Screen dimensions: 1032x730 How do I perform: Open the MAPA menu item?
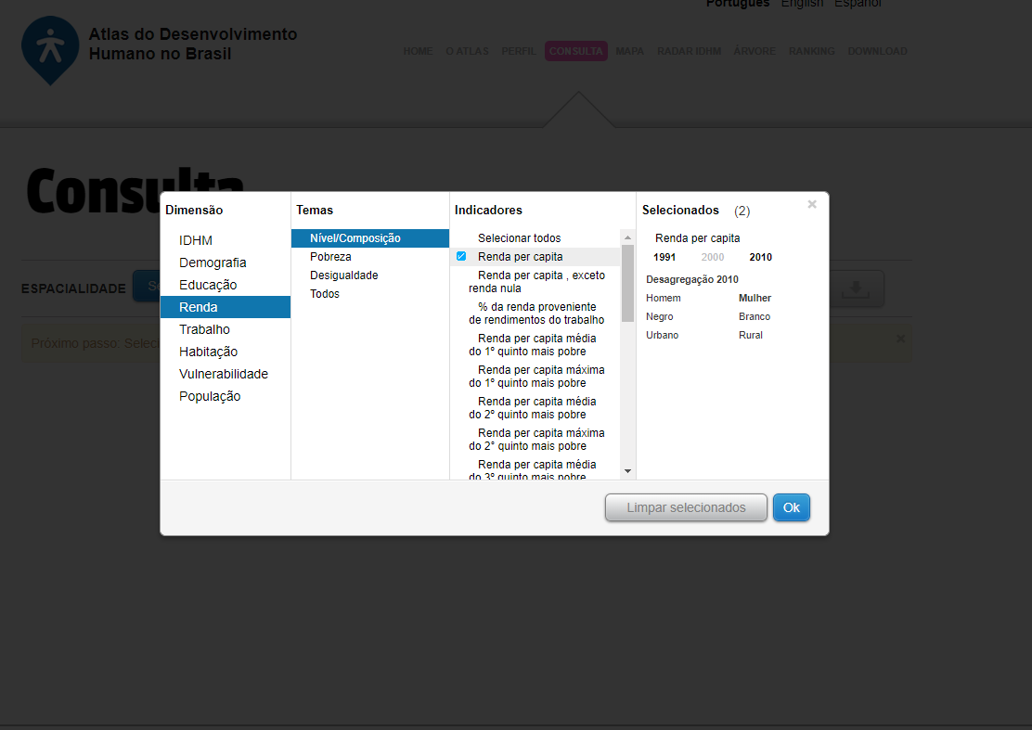coord(629,51)
